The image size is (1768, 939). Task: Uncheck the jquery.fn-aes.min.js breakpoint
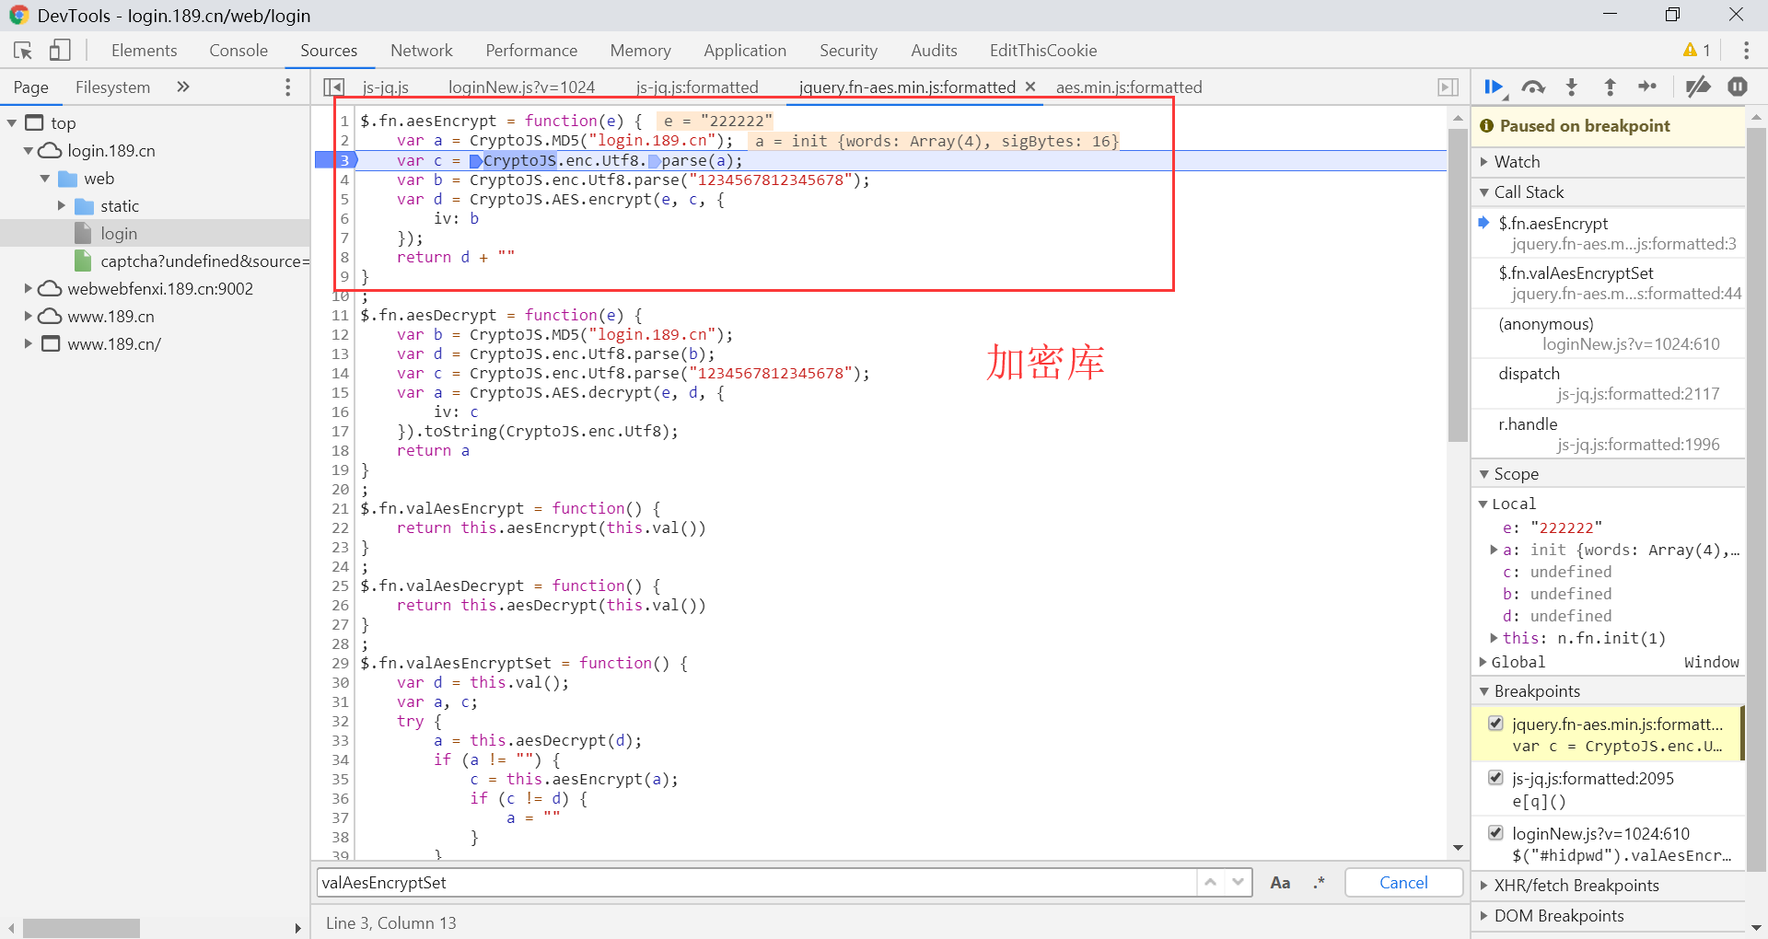pyautogui.click(x=1496, y=724)
